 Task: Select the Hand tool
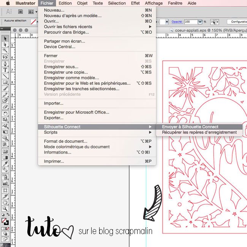(x=5, y=203)
